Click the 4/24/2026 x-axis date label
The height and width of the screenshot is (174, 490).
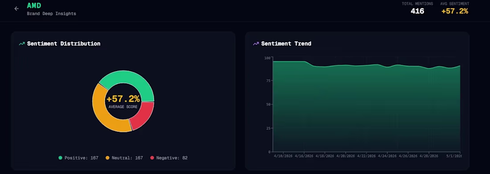pos(388,156)
